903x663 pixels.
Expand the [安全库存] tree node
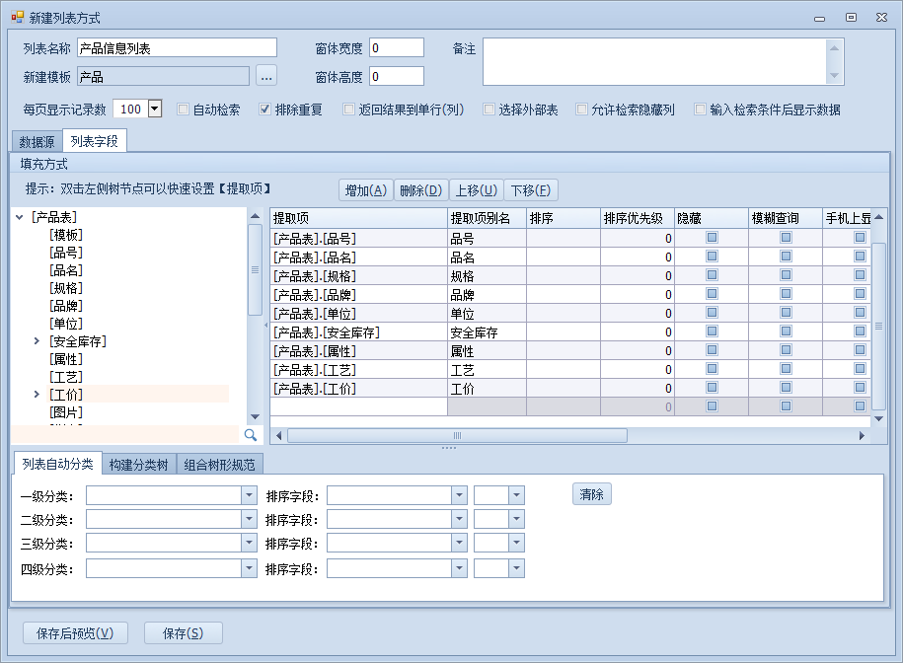coord(37,341)
